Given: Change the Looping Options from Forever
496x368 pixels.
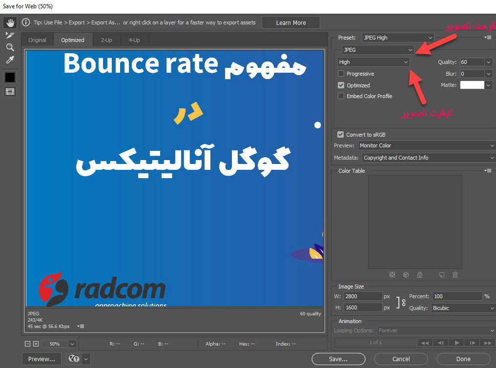Looking at the screenshot, I should pos(435,330).
